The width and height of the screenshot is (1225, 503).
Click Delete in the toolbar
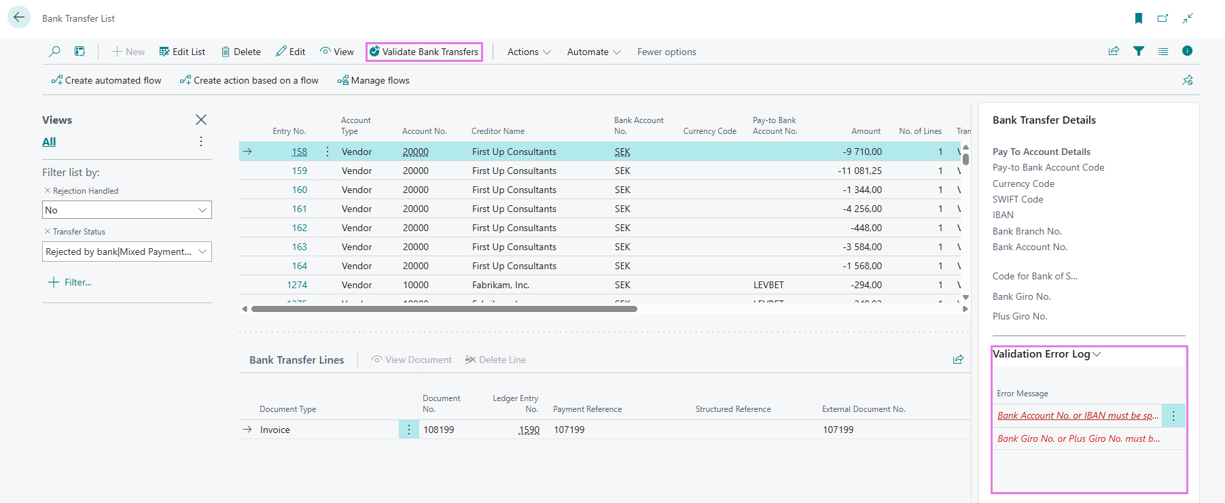click(x=241, y=52)
